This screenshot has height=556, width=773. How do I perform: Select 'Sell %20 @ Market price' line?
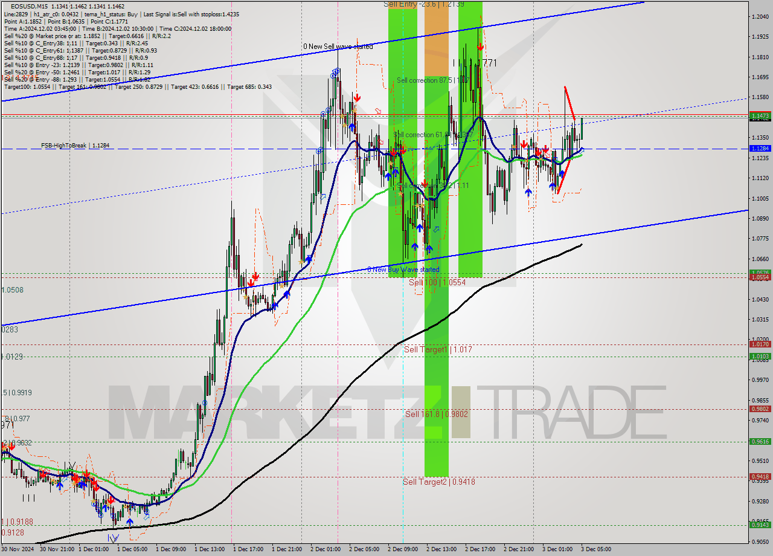click(x=88, y=36)
